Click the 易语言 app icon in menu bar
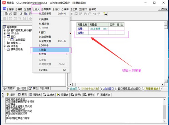 pyautogui.click(x=4, y=9)
